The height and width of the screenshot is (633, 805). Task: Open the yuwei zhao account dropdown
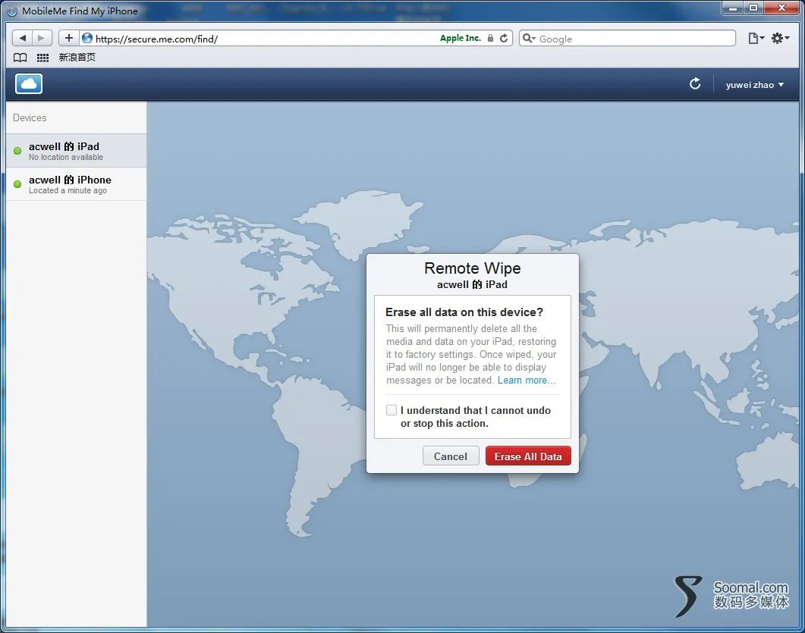755,85
